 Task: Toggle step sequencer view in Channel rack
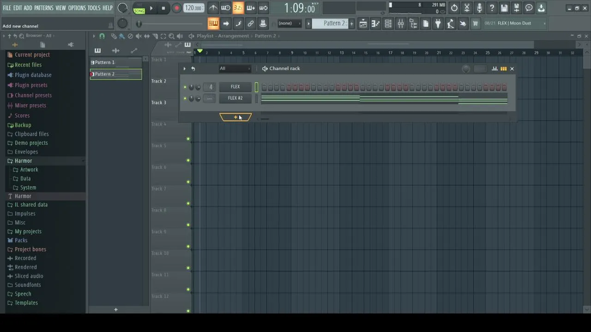pos(503,69)
